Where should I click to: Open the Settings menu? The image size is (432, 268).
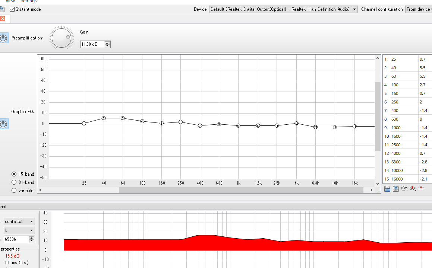[x=29, y=1]
